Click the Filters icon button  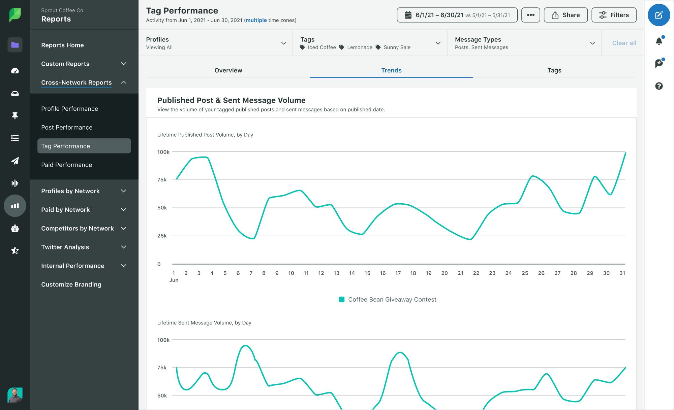(x=614, y=14)
